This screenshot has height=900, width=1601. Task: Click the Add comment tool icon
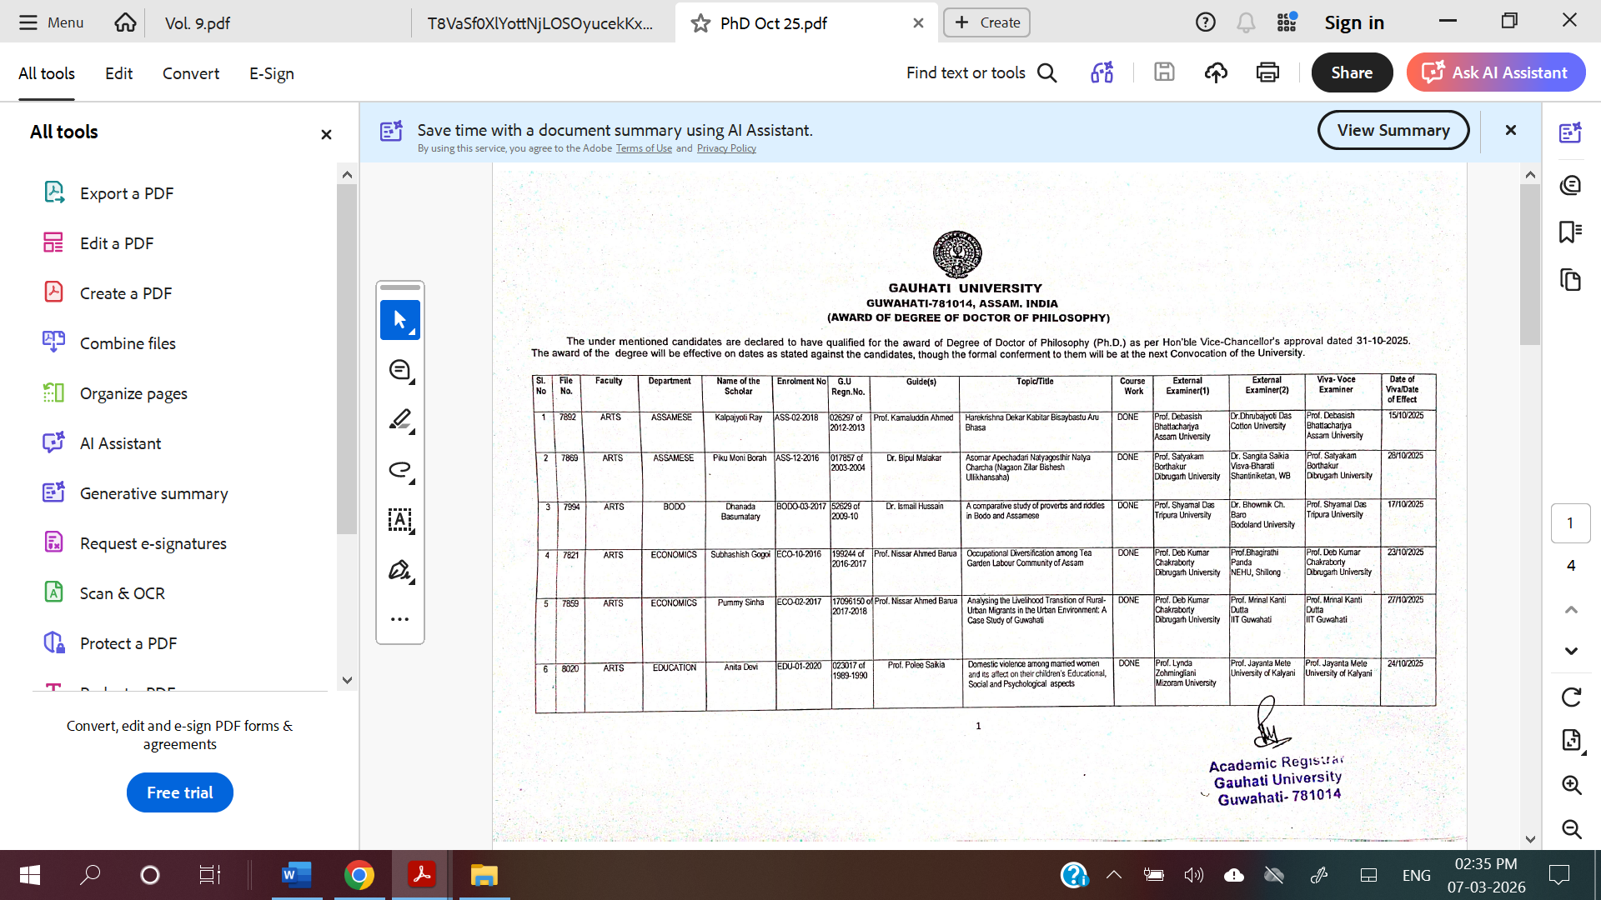pos(399,370)
